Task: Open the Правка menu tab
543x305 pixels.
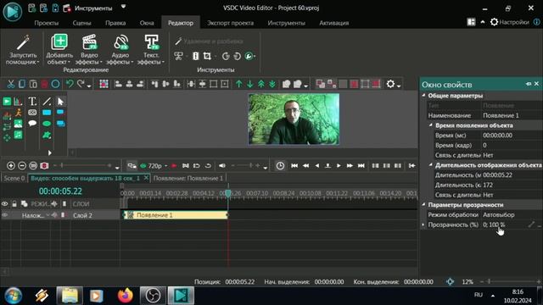Action: coord(115,23)
